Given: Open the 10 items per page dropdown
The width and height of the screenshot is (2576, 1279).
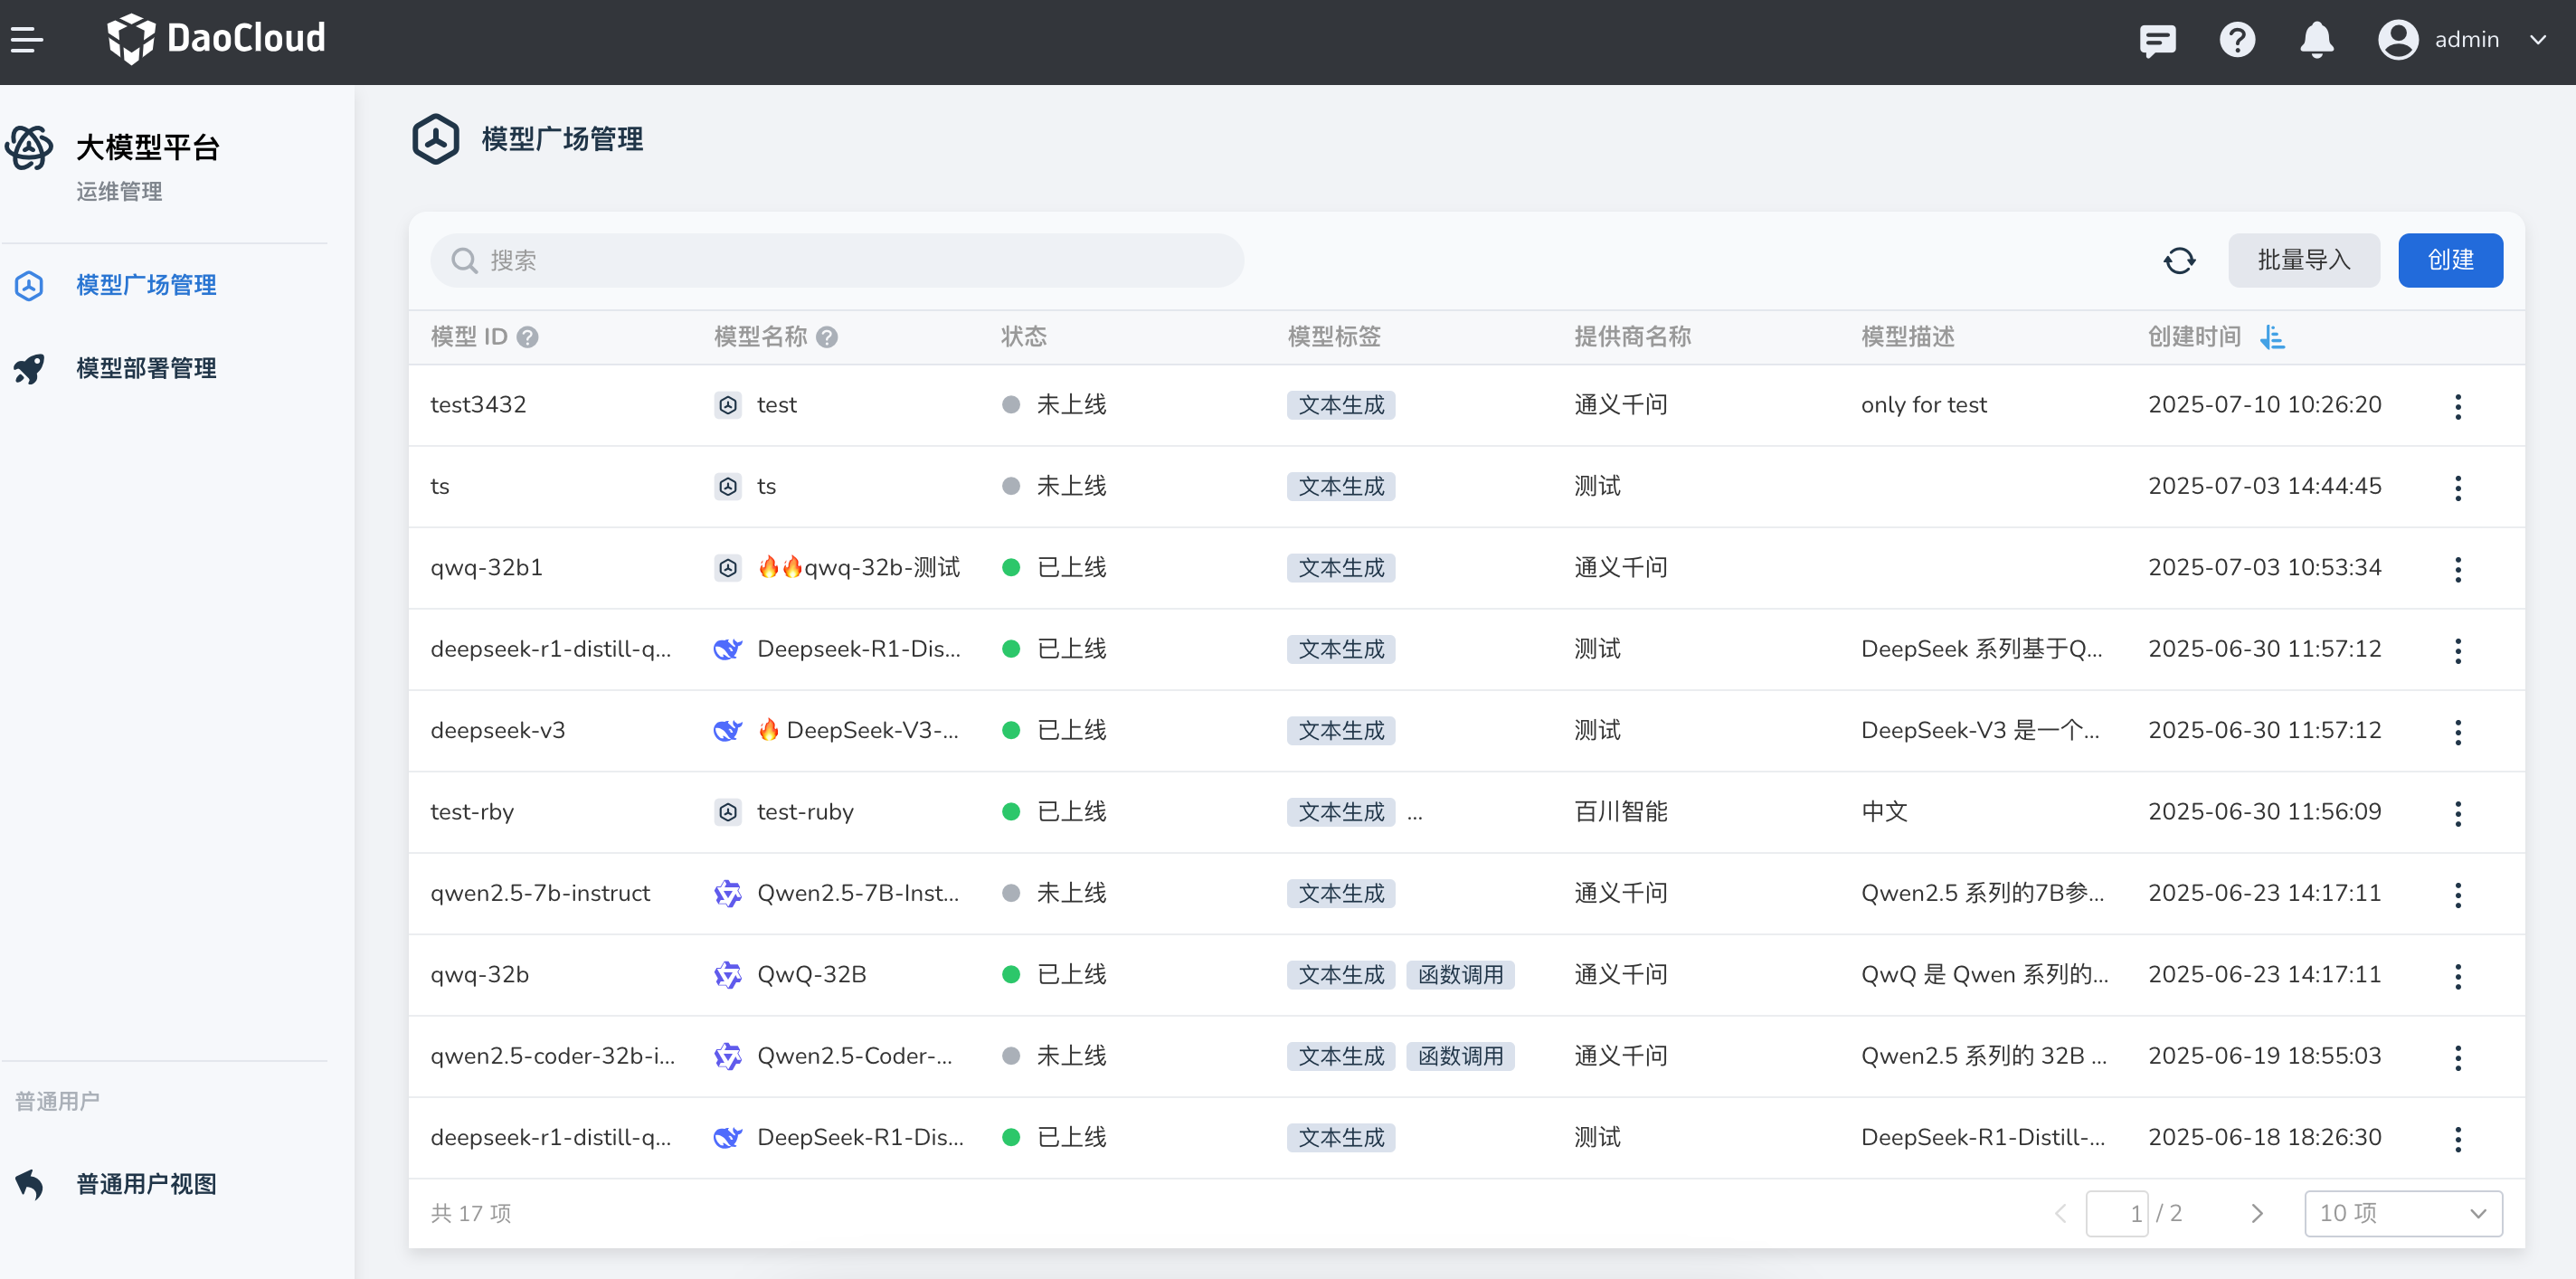Looking at the screenshot, I should [2402, 1213].
